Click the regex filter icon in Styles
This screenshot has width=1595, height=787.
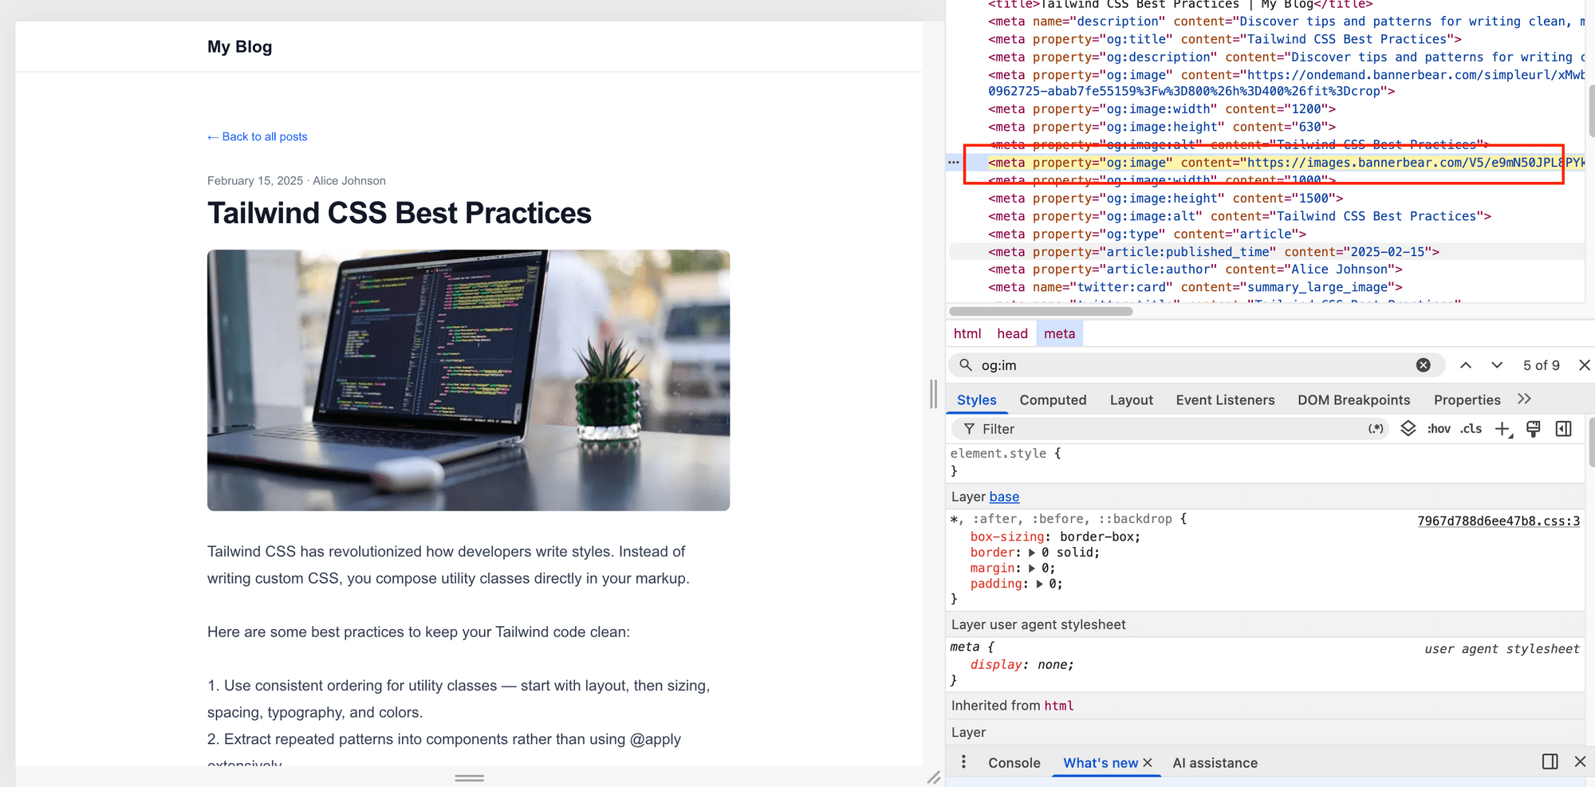1376,429
